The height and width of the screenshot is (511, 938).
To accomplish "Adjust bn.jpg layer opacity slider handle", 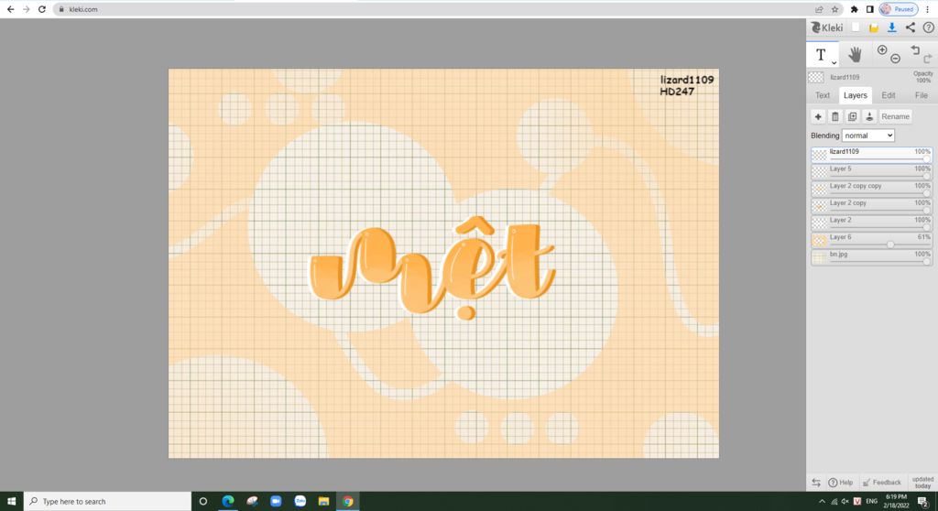I will [x=927, y=262].
